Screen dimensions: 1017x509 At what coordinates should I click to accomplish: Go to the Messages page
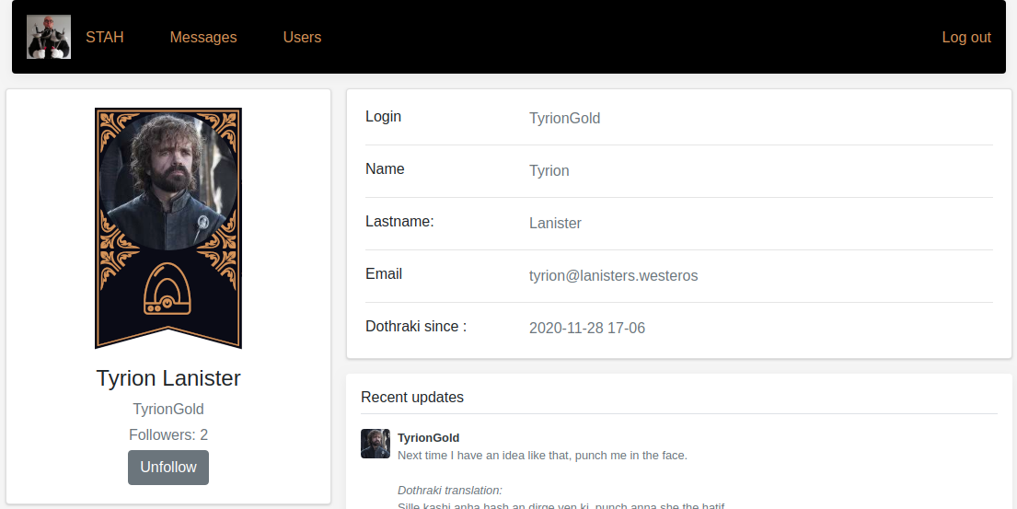[x=203, y=37]
